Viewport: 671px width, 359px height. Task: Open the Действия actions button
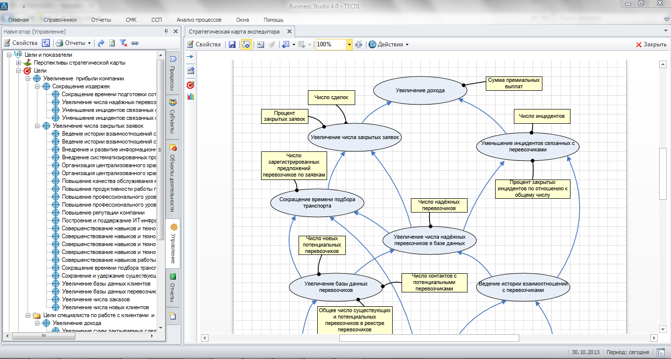pos(389,44)
